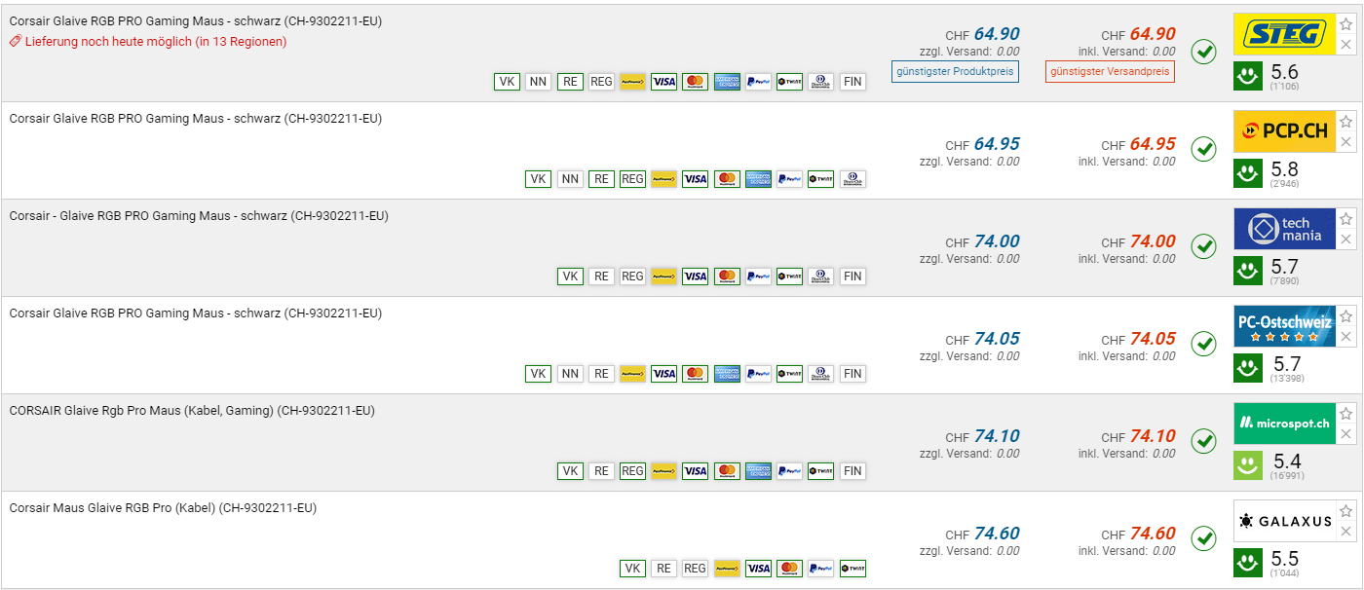The image size is (1364, 590).
Task: Click the PCP.CH shop logo
Action: (1283, 131)
